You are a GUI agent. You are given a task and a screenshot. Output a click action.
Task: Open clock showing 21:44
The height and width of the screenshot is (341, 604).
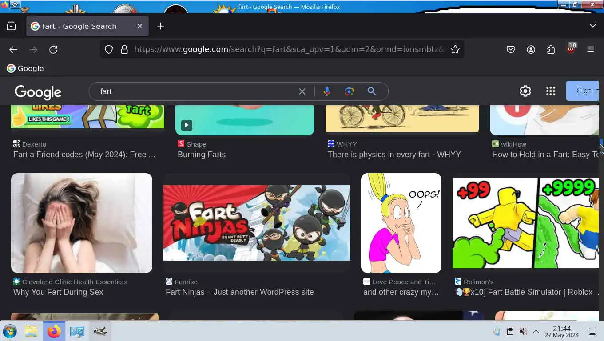coord(562,331)
